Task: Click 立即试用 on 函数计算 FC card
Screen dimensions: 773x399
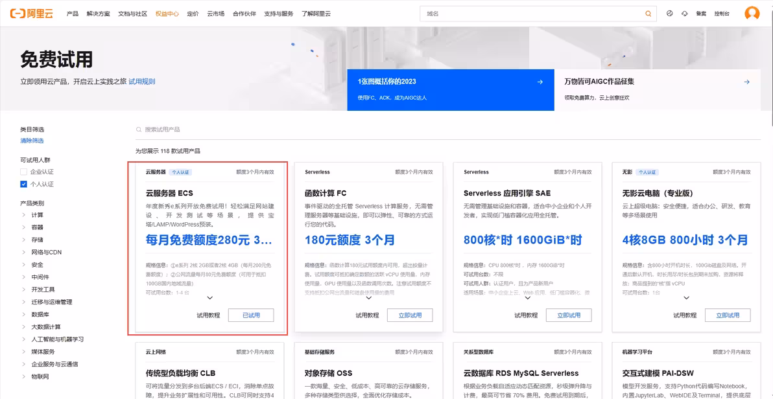Action: click(410, 315)
